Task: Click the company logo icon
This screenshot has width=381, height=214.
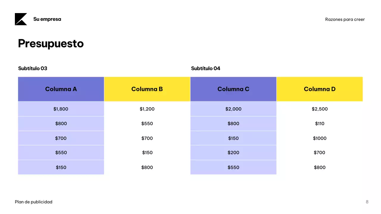Action: tap(21, 19)
